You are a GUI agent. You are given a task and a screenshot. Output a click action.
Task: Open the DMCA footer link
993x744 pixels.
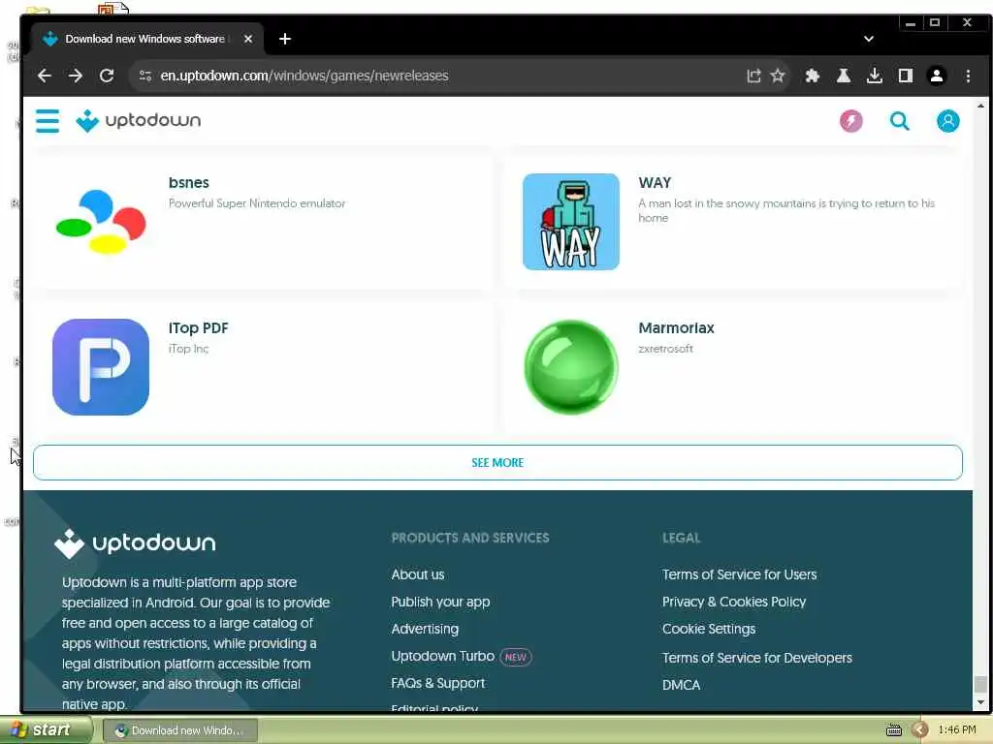[681, 685]
